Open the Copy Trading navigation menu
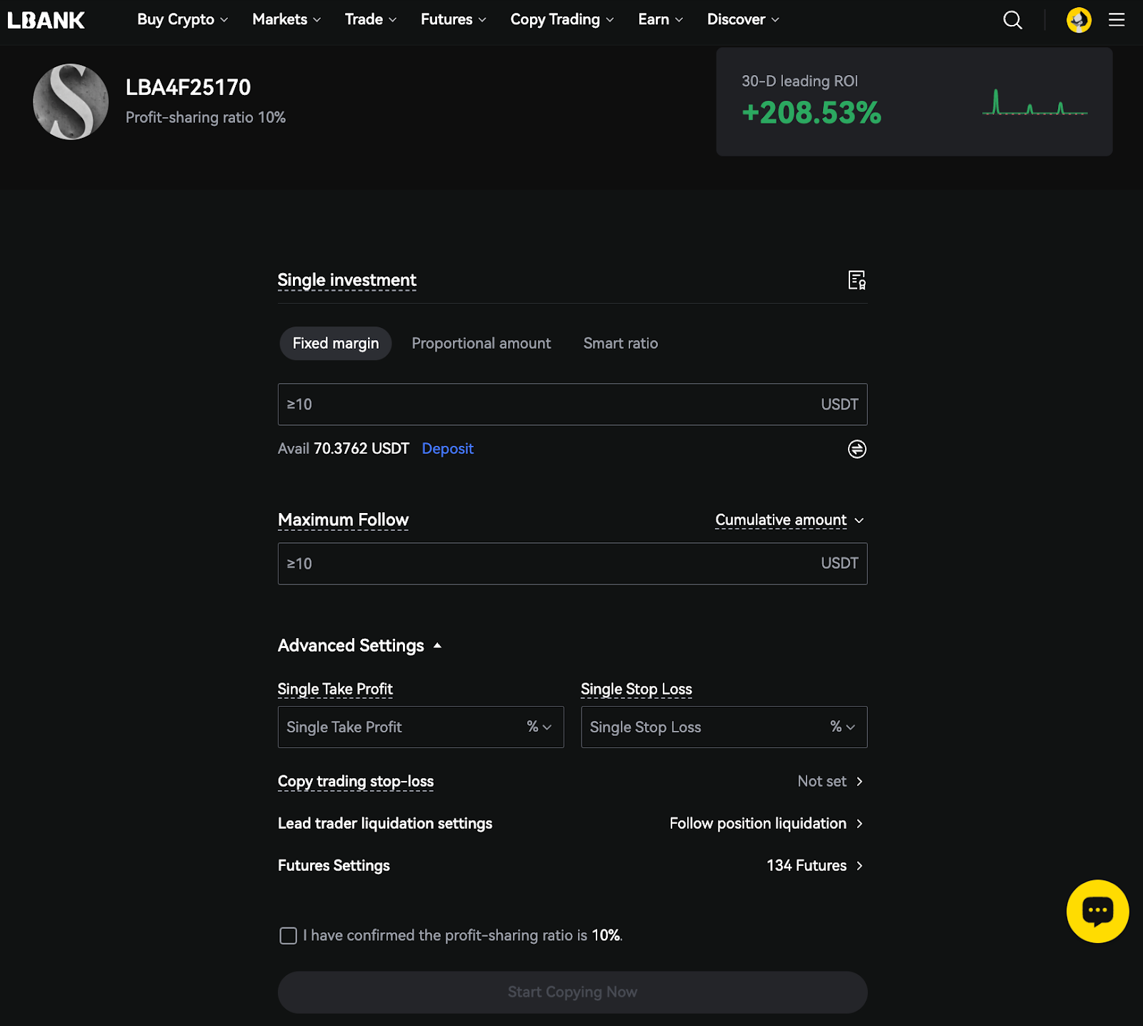This screenshot has width=1143, height=1026. click(561, 20)
